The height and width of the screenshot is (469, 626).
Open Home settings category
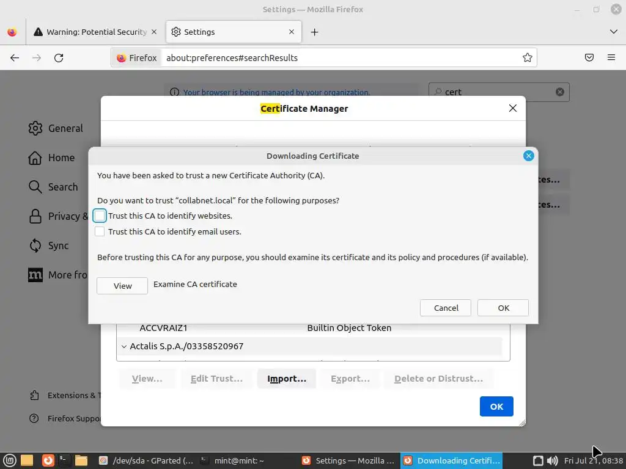(x=51, y=158)
